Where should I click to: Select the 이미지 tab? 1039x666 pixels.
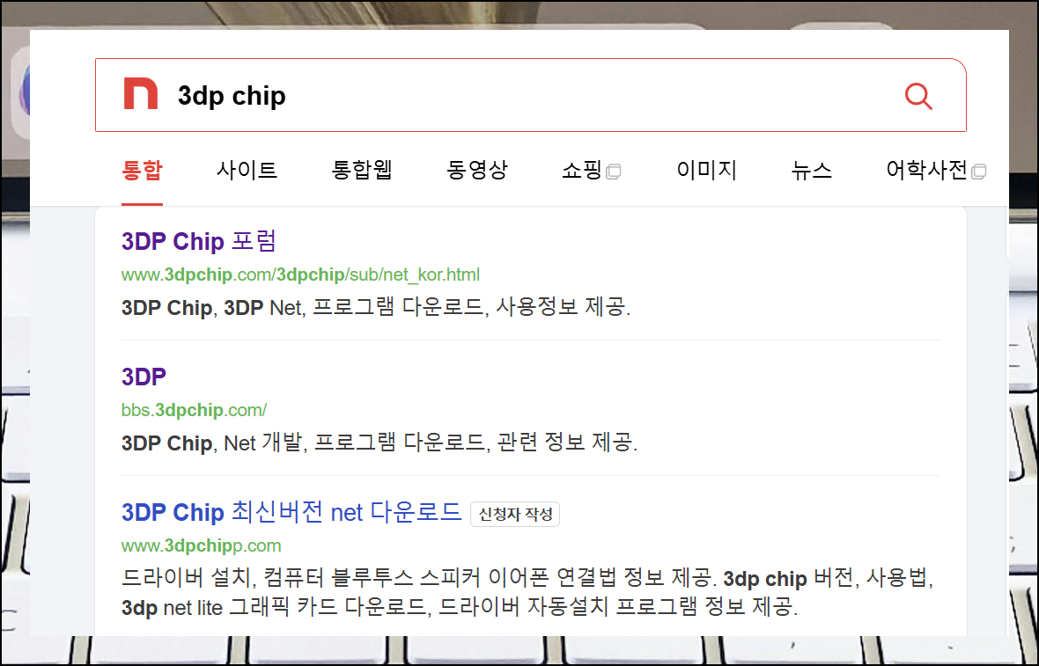click(x=706, y=171)
